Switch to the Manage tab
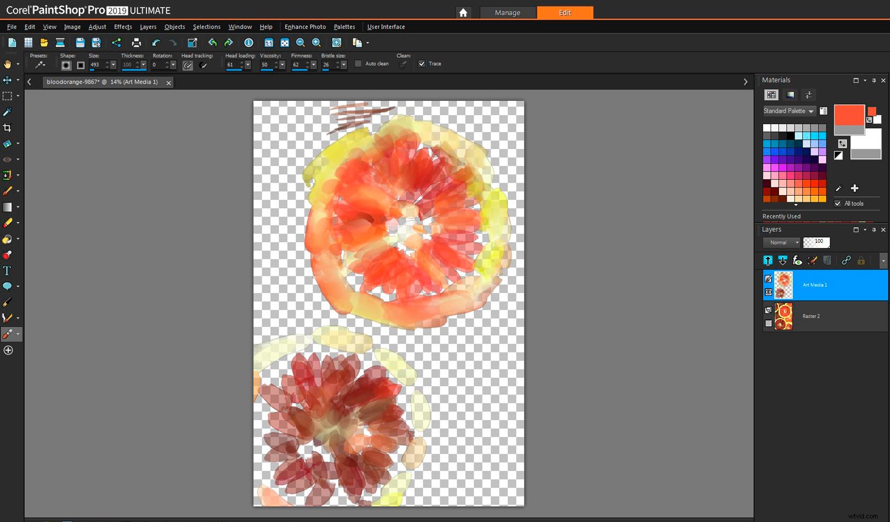890x522 pixels. pyautogui.click(x=508, y=12)
